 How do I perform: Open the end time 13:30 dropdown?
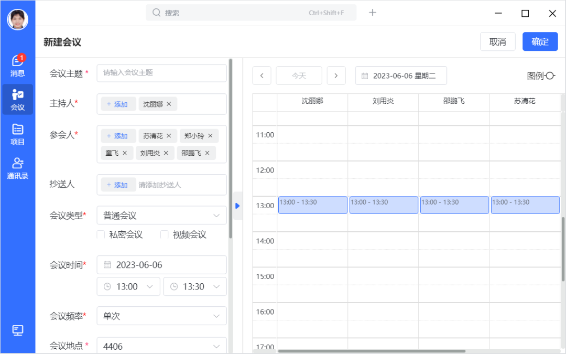coord(195,286)
